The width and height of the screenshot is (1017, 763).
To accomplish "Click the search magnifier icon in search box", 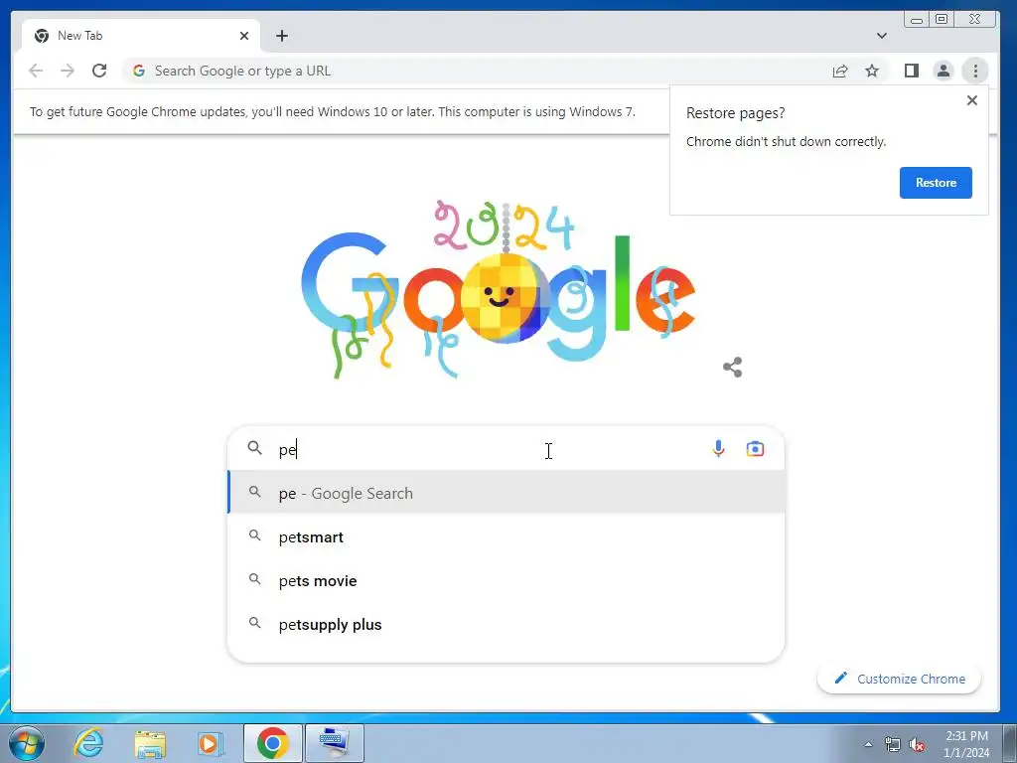I will pos(255,448).
